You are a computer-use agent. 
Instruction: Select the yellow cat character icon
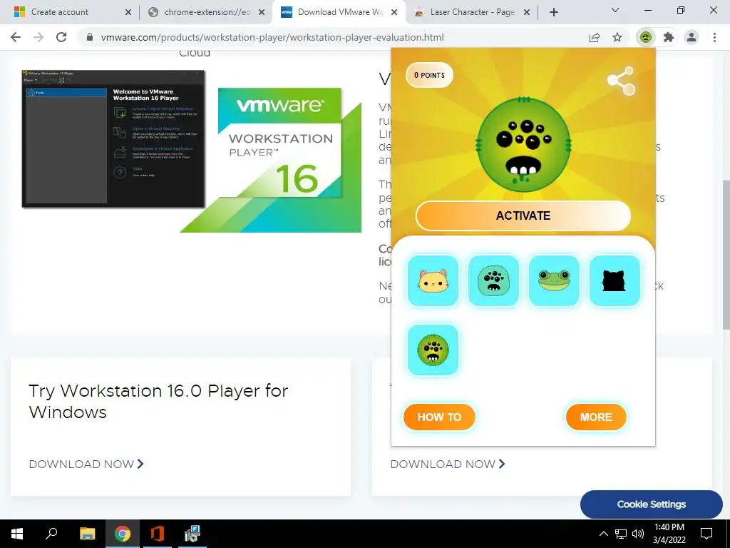(x=433, y=280)
